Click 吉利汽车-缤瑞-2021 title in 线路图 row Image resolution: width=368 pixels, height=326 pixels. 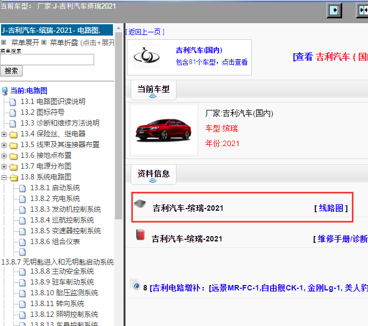(188, 209)
